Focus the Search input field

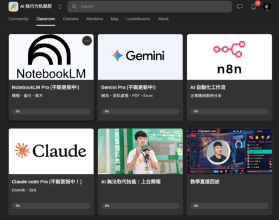[149, 6]
